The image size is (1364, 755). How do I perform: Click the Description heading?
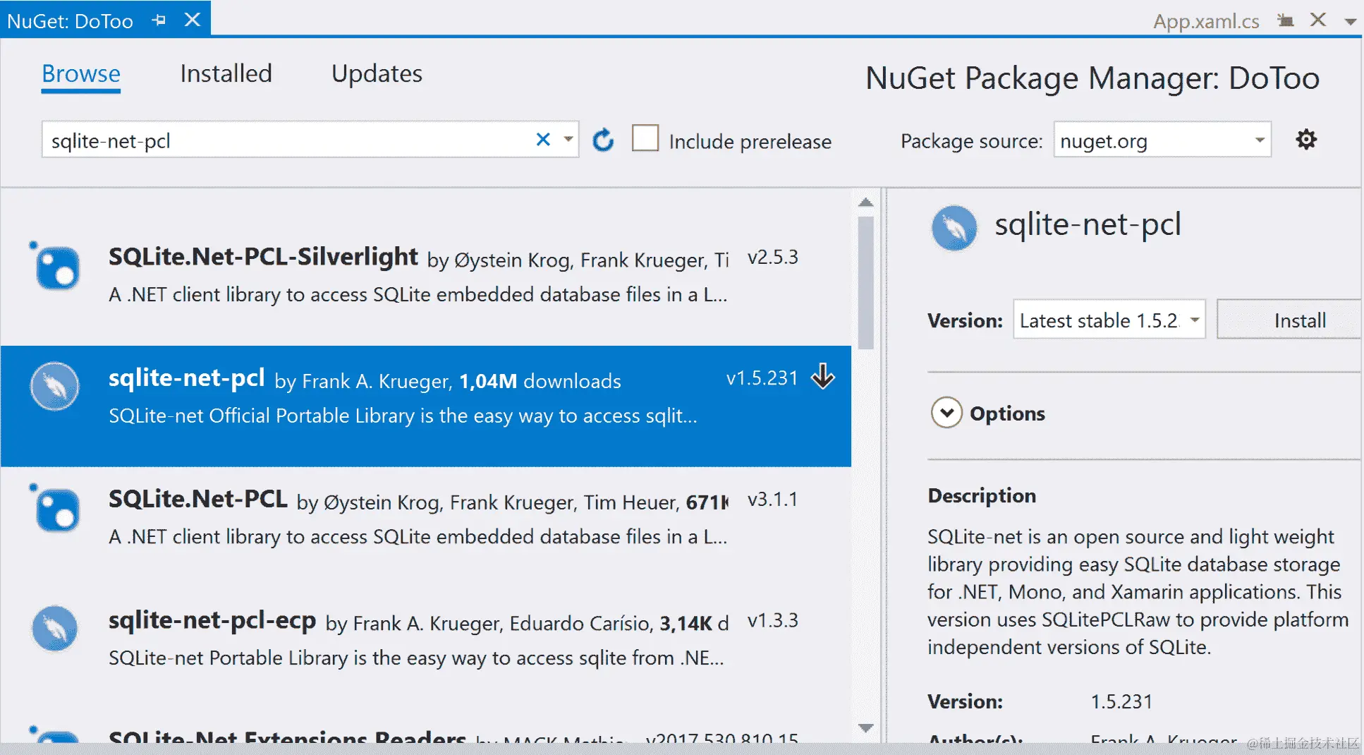click(982, 495)
